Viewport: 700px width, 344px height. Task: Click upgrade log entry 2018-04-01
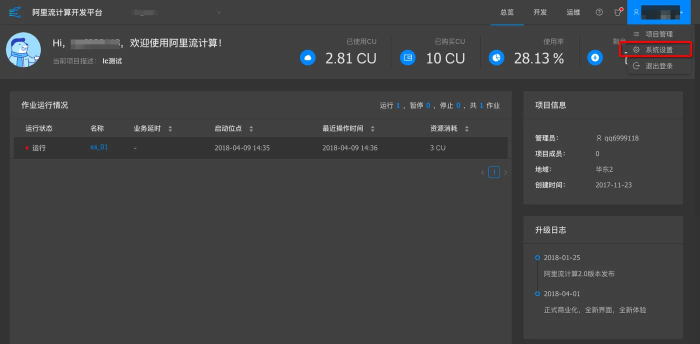click(562, 294)
